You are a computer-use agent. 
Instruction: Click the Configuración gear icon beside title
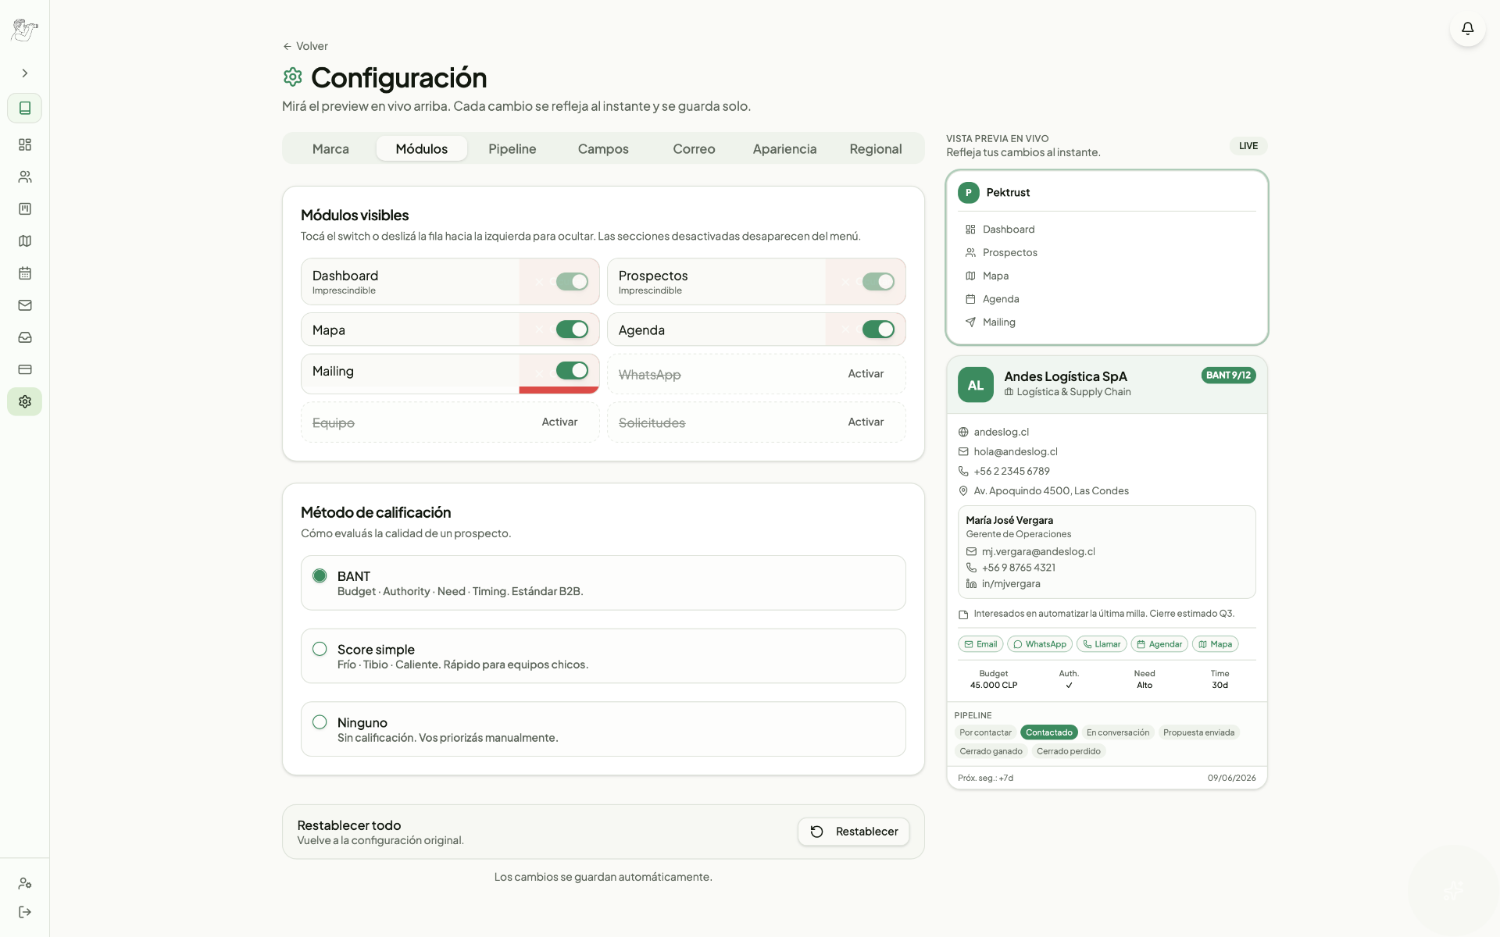(x=292, y=77)
